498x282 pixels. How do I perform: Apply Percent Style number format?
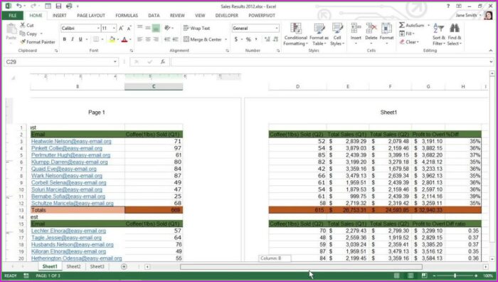coord(248,39)
